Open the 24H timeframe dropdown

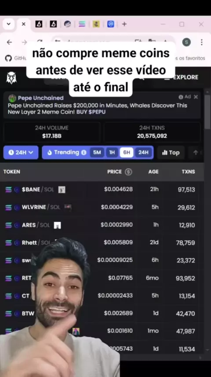click(x=21, y=152)
